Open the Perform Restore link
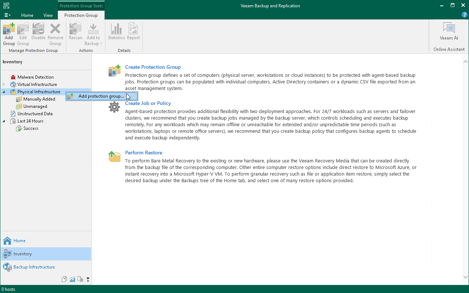469x293 pixels. (x=143, y=153)
